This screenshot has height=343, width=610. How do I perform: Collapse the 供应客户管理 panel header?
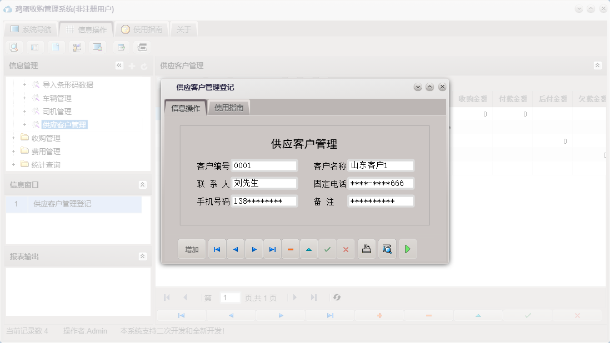pyautogui.click(x=598, y=65)
